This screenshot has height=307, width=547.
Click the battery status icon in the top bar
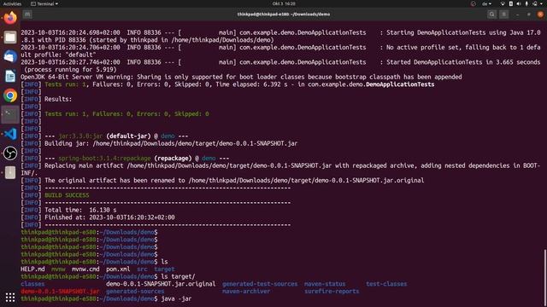[511, 3]
